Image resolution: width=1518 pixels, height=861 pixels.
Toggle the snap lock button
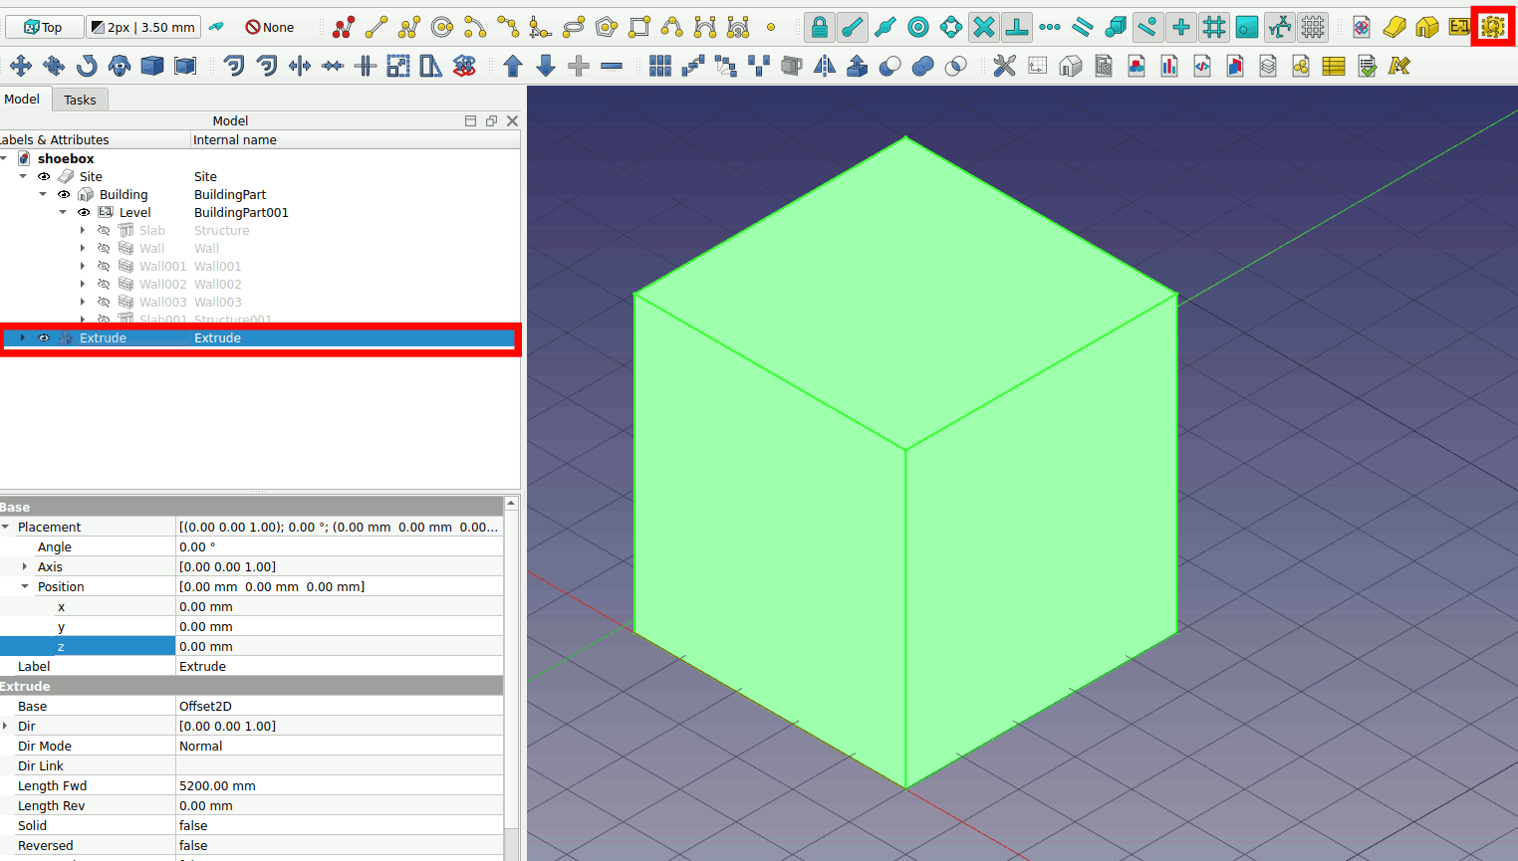819,28
